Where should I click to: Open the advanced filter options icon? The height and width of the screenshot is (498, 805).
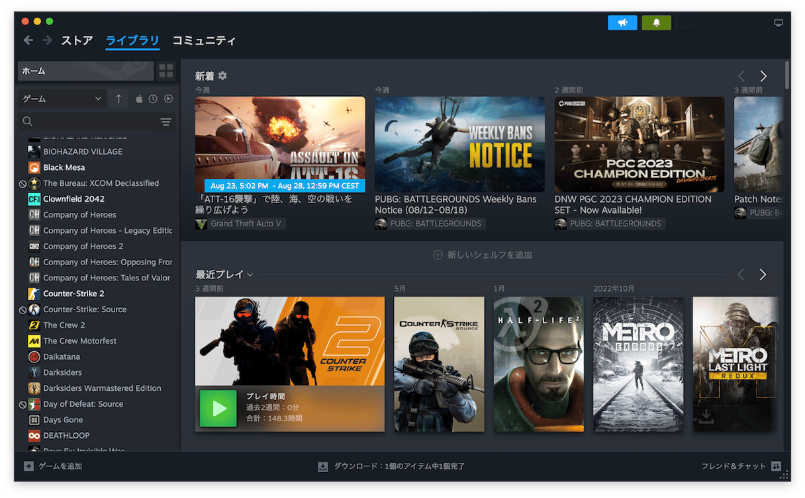point(166,122)
